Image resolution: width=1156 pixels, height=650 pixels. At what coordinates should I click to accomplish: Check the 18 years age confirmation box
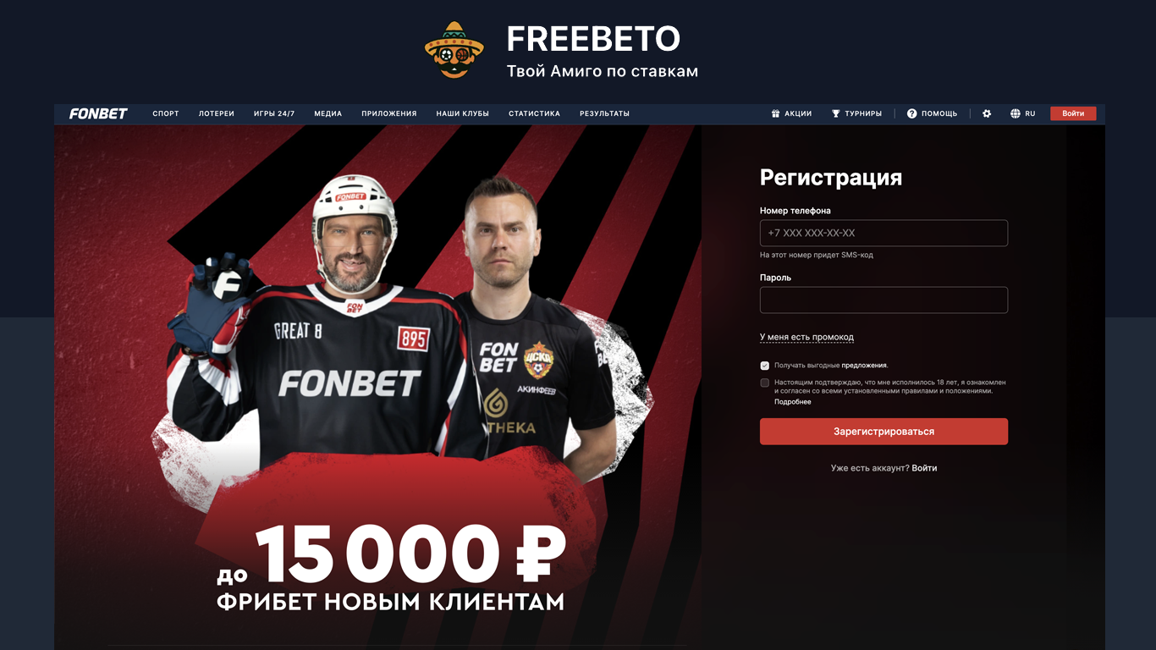pyautogui.click(x=765, y=383)
